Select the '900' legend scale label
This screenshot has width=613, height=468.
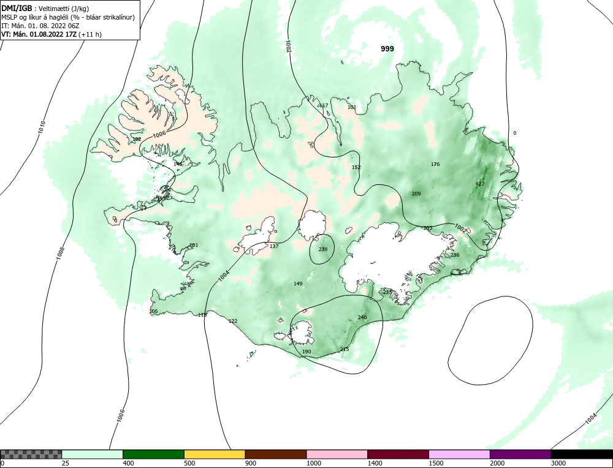[250, 463]
